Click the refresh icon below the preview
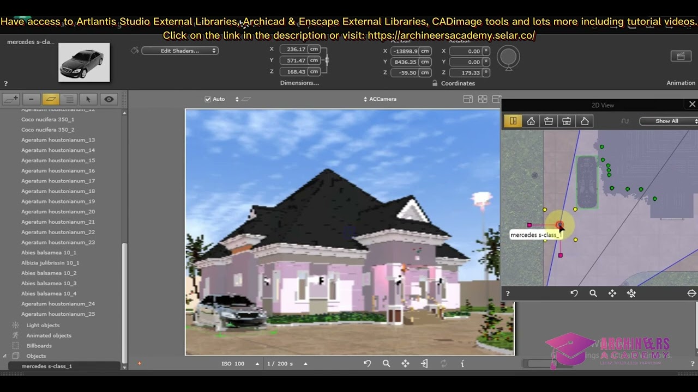Viewport: 698px width, 392px height. 443,364
